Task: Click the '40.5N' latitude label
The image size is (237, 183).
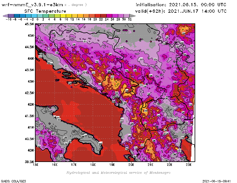Action: tap(29, 139)
